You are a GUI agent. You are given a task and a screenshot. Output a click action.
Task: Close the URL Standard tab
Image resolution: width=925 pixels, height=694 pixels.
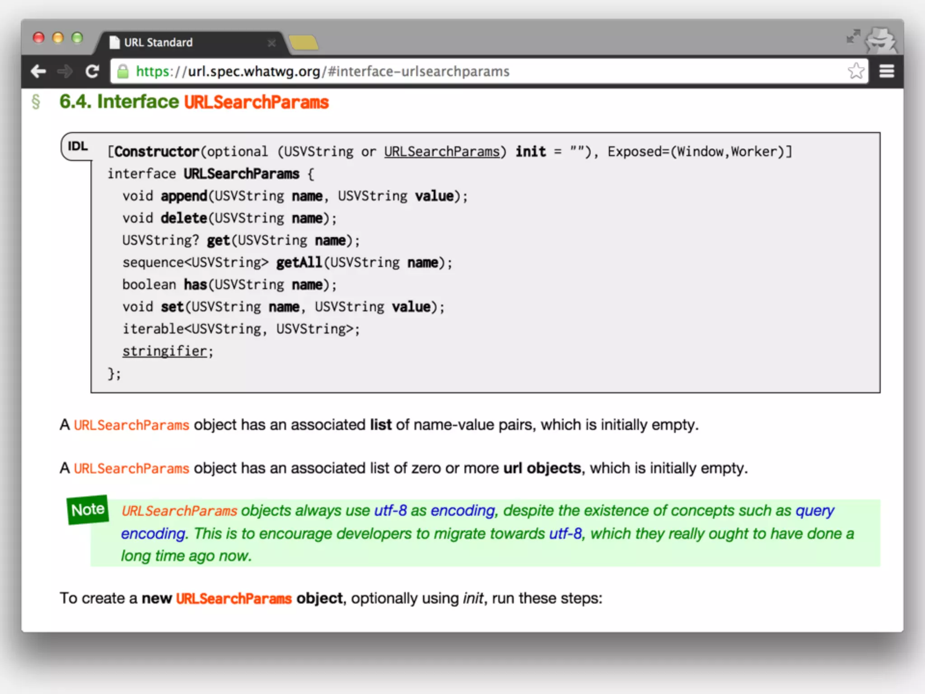coord(271,43)
